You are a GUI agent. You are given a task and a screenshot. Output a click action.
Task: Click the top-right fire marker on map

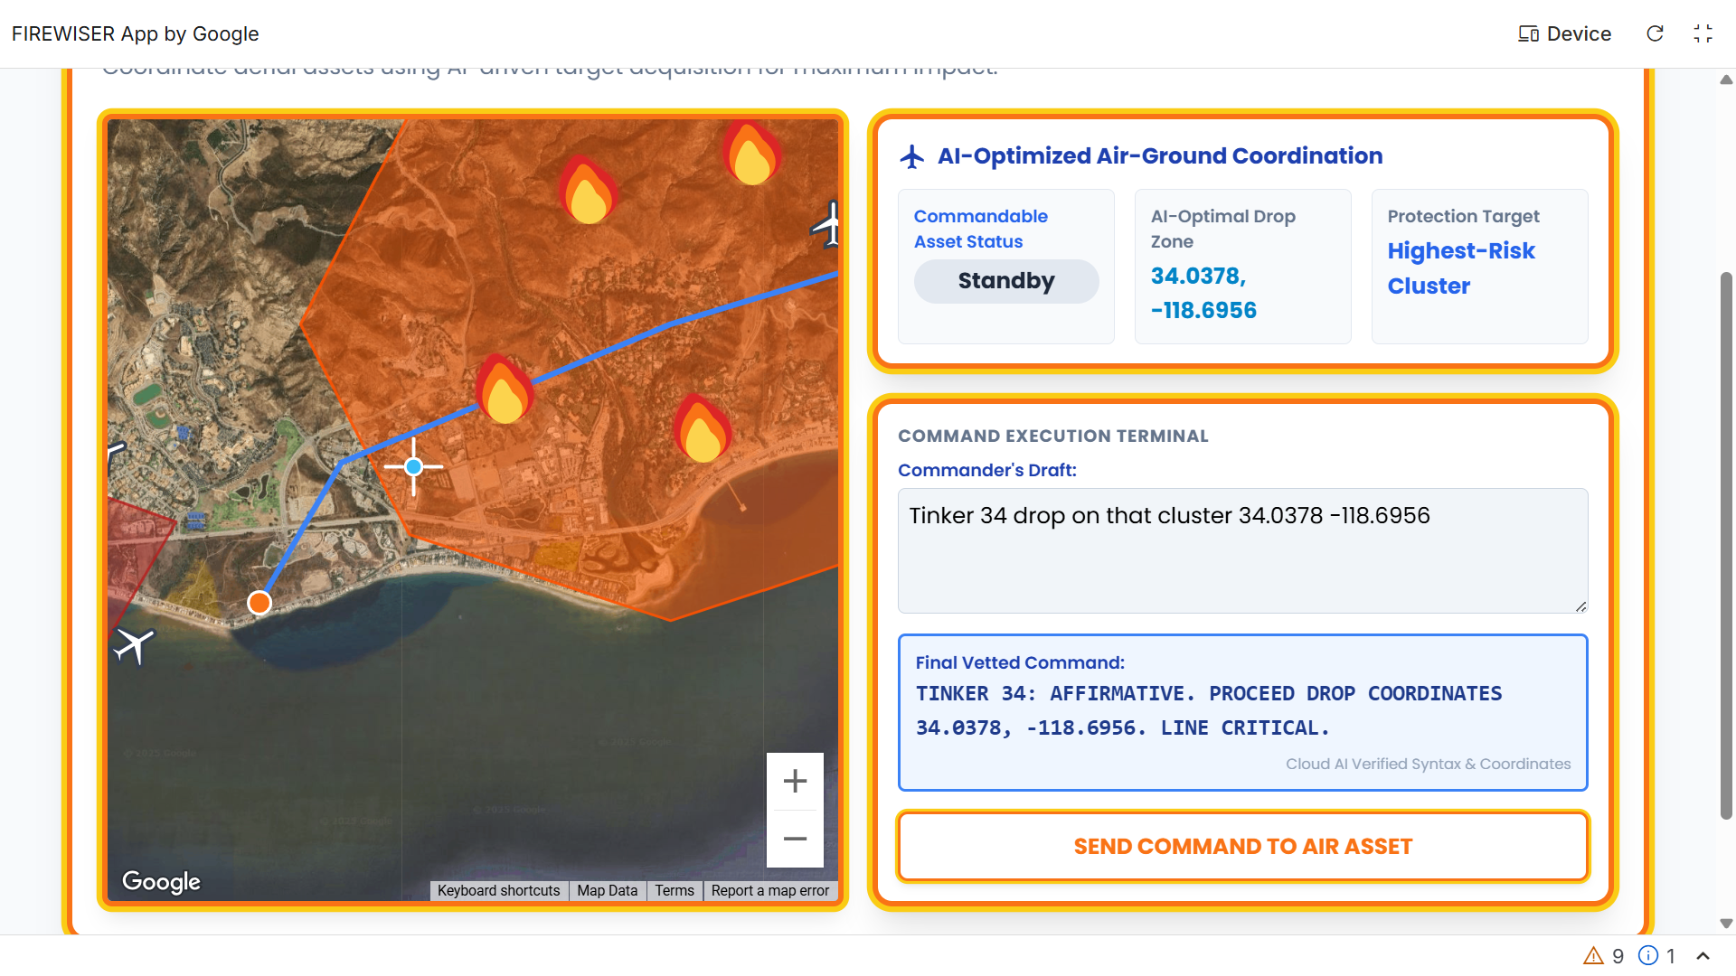pos(750,155)
